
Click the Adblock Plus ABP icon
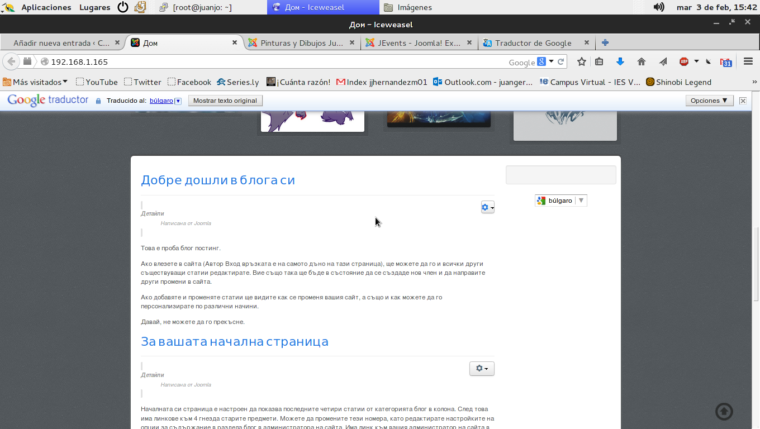coord(684,62)
